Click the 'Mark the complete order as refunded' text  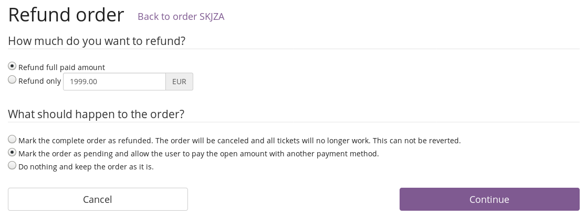(85, 141)
